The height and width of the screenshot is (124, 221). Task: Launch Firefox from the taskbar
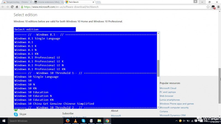click(x=67, y=121)
